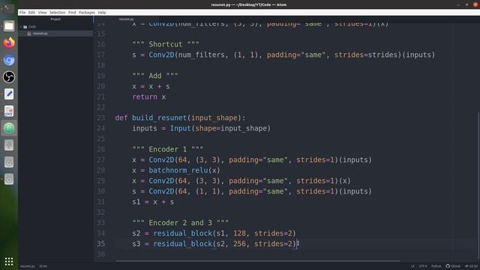Screen dimensions: 480x270
Task: Click (x) at end of line 29
Action: 344,181
